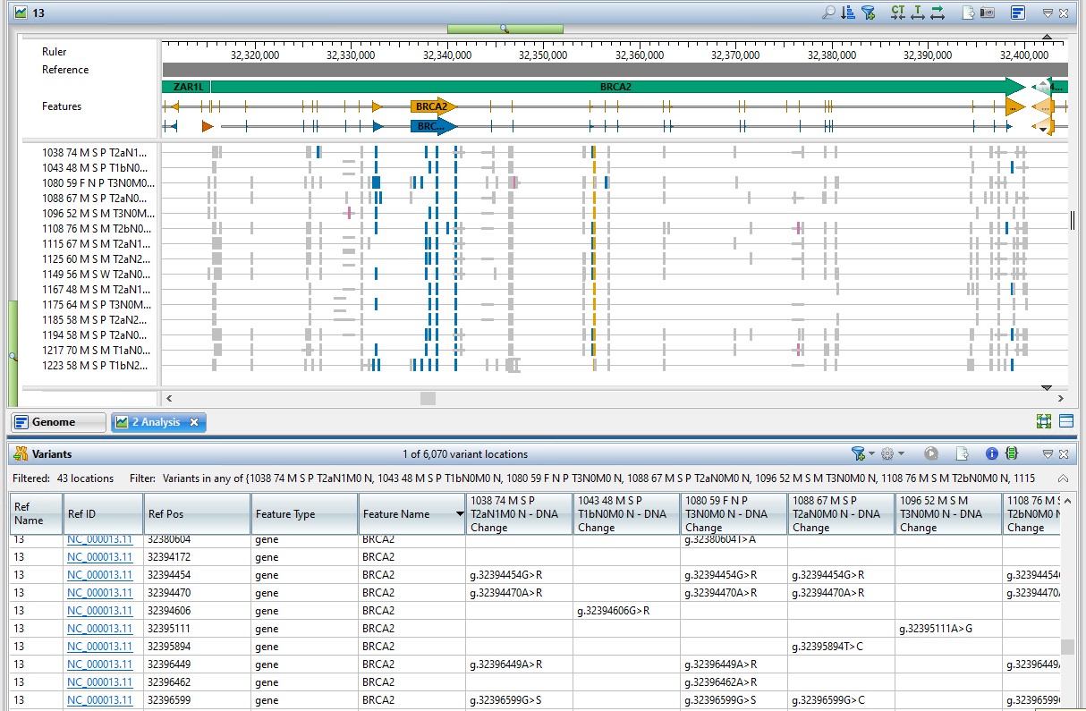This screenshot has height=711, width=1086.
Task: Toggle the blue layout panel button
Action: [1018, 13]
